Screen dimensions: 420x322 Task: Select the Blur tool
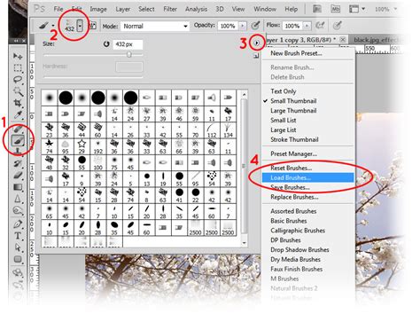(18, 199)
